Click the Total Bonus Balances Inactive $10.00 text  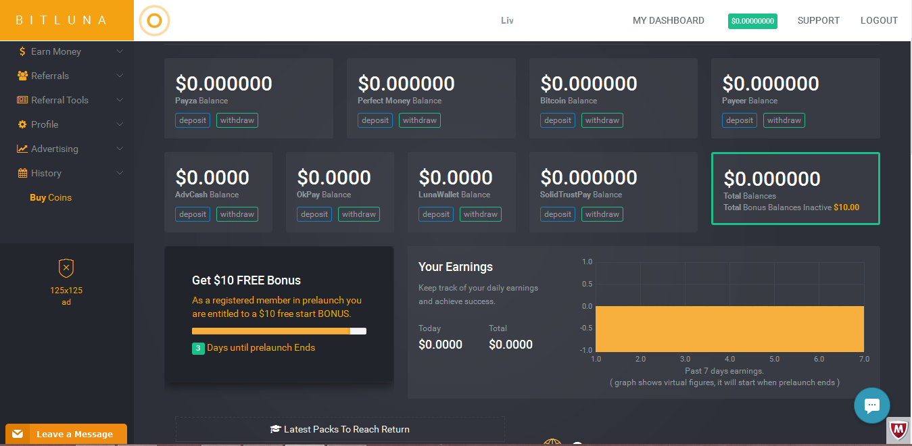click(792, 207)
